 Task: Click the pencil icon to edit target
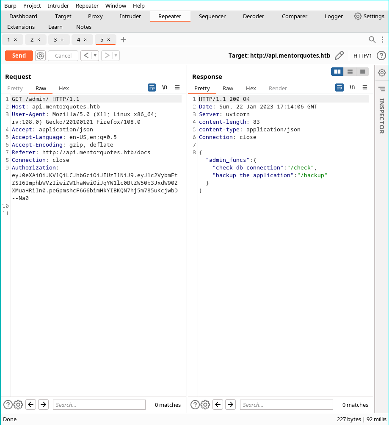[x=339, y=56]
